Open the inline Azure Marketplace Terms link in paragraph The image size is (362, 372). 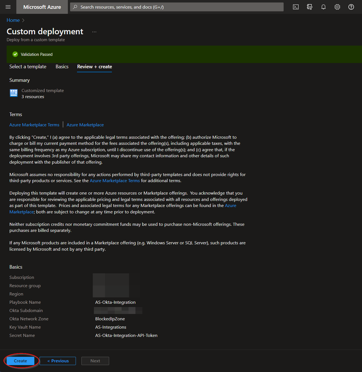115,181
